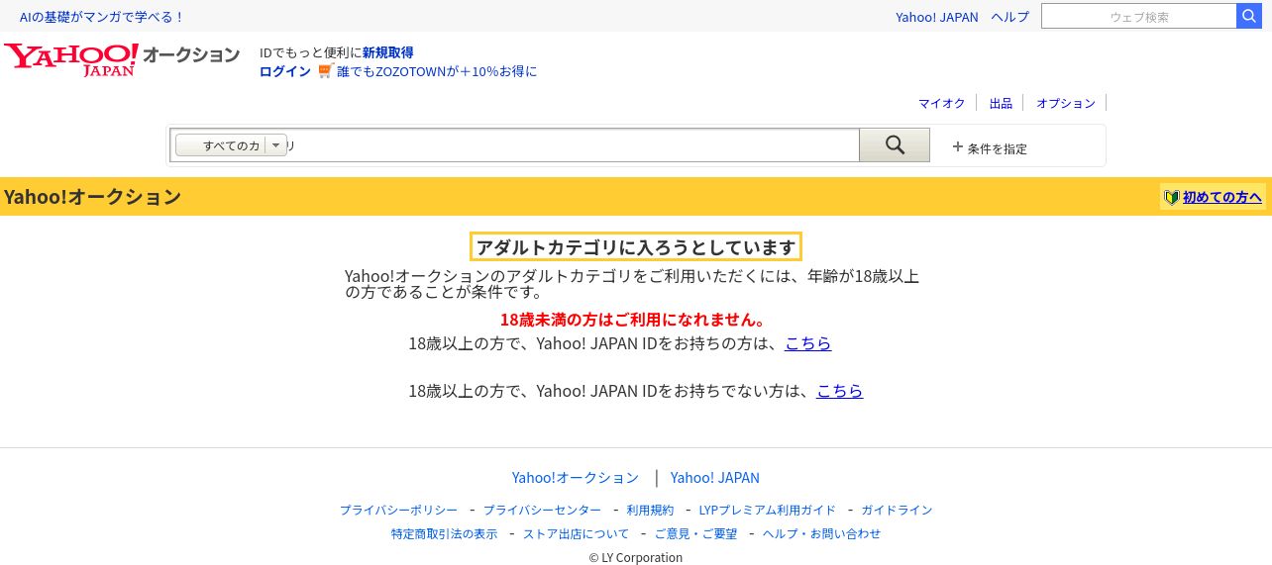Viewport: 1272px width, 565px height.
Task: Click the auction search magnifier button
Action: (895, 145)
